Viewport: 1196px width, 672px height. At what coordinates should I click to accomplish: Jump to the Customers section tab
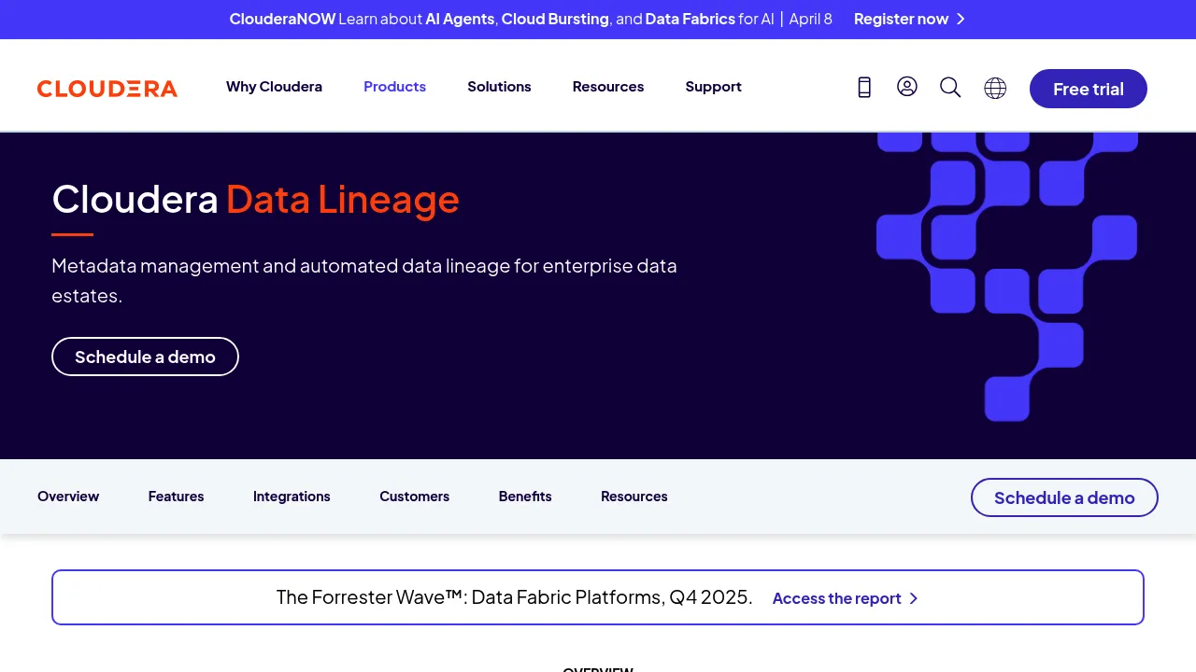(x=414, y=497)
